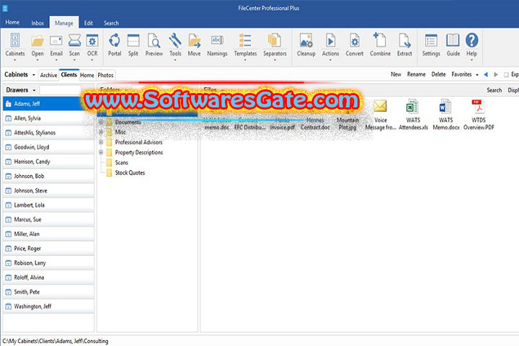Open the Portal tool
This screenshot has width=519, height=346.
pyautogui.click(x=115, y=40)
